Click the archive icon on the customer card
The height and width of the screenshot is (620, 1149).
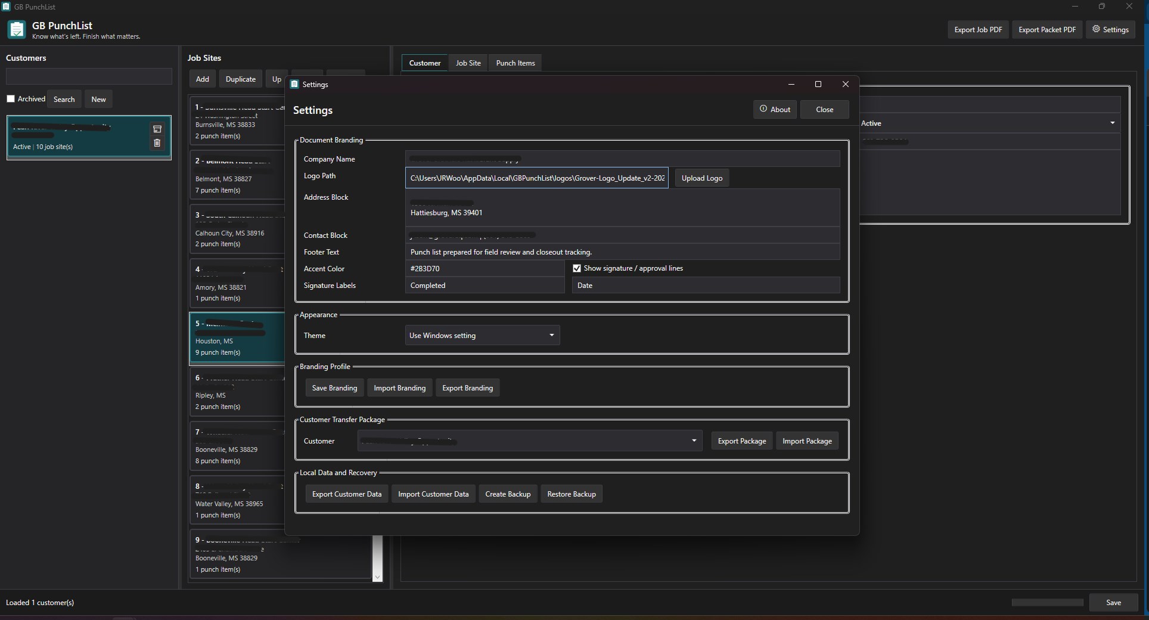[157, 129]
